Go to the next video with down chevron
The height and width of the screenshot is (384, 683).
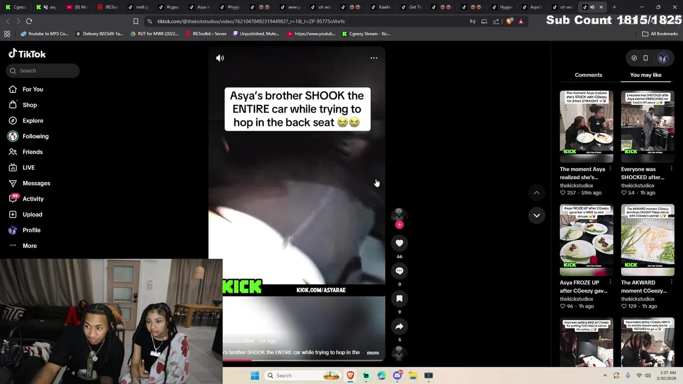[537, 215]
